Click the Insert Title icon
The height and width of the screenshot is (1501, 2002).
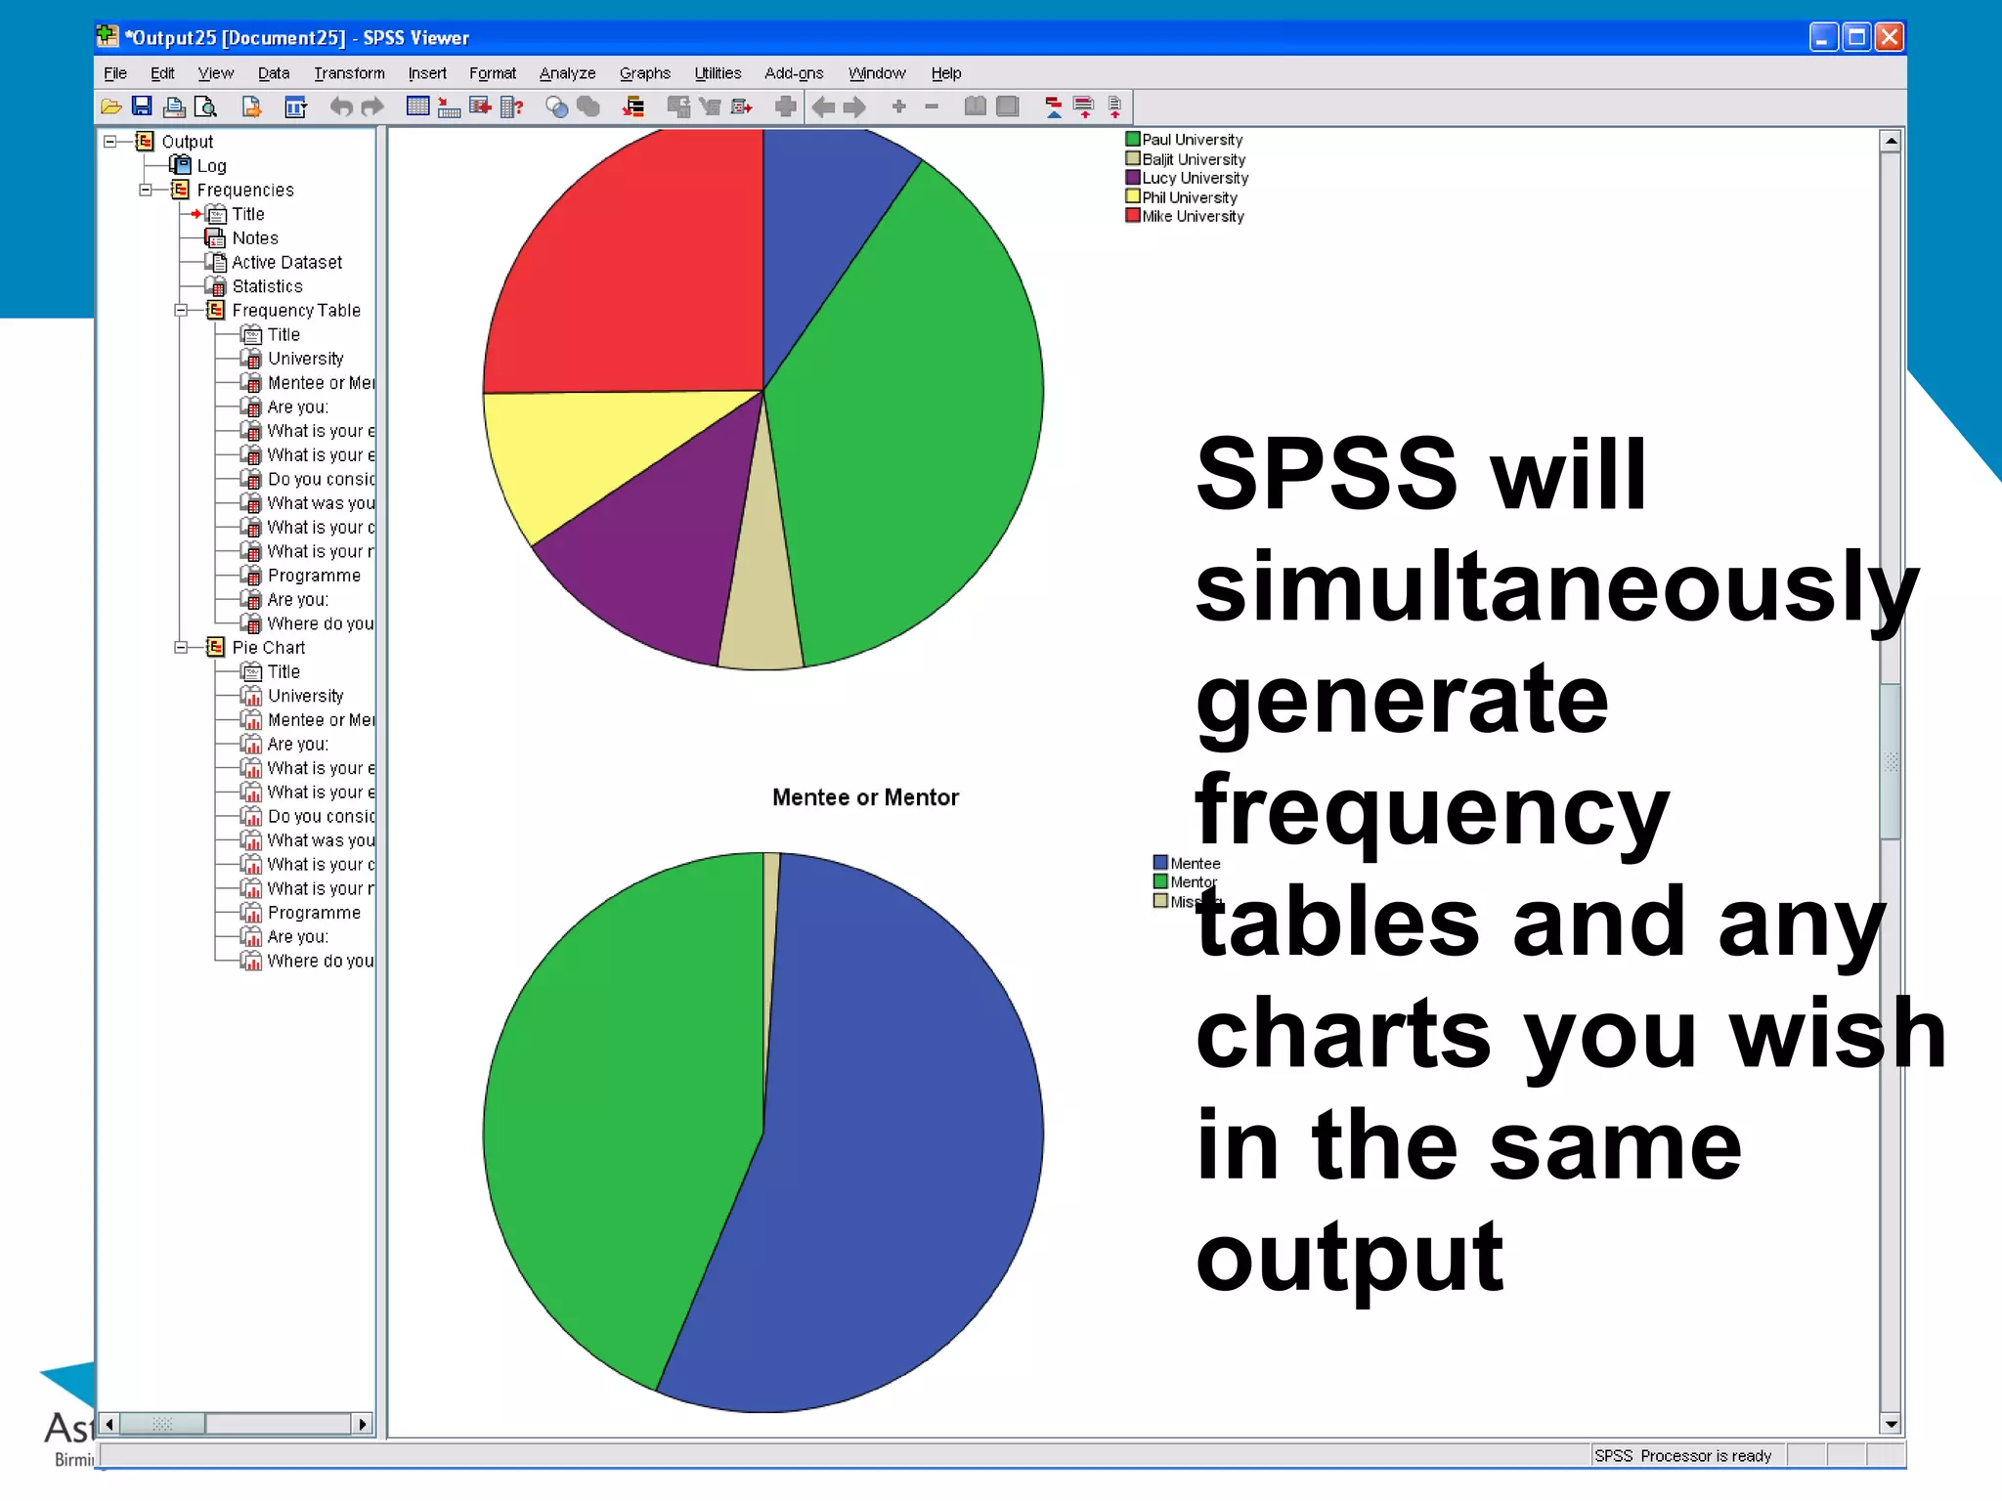[x=1083, y=107]
